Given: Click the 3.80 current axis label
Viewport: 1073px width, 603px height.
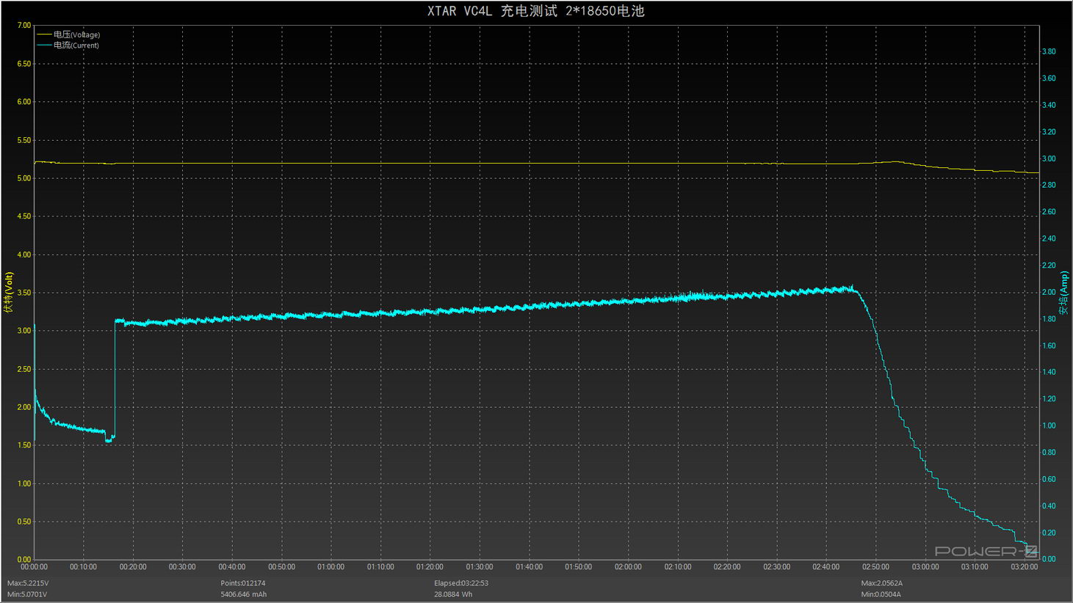Looking at the screenshot, I should pos(1049,51).
